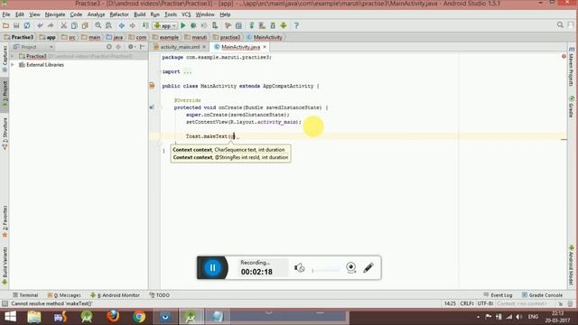Click the MainActivity breadcrumb

click(x=265, y=37)
